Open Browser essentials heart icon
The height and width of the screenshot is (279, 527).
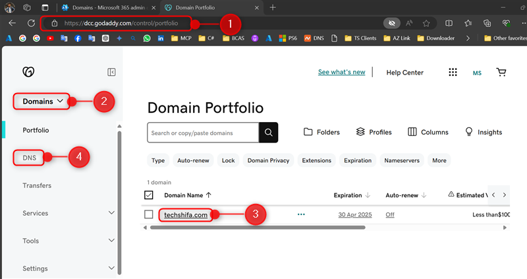click(506, 23)
